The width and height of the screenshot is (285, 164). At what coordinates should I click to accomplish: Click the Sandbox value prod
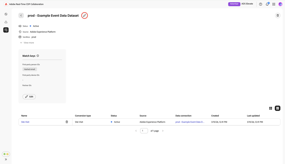click(34, 37)
